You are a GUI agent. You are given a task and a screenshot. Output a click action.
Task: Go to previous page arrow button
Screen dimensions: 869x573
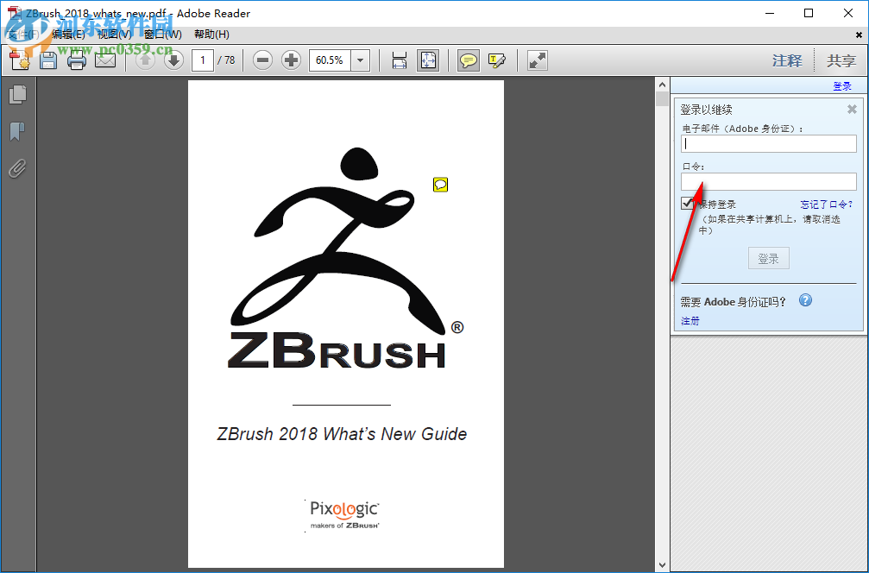coord(145,60)
